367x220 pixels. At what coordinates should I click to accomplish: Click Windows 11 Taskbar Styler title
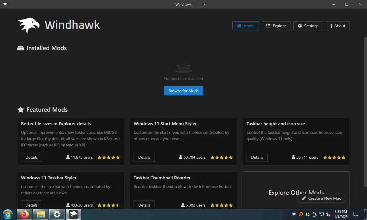tap(49, 178)
